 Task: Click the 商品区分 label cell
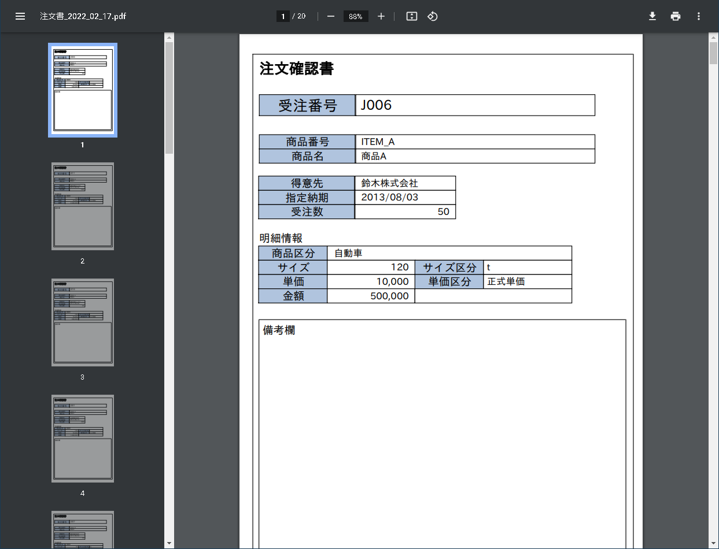[293, 253]
